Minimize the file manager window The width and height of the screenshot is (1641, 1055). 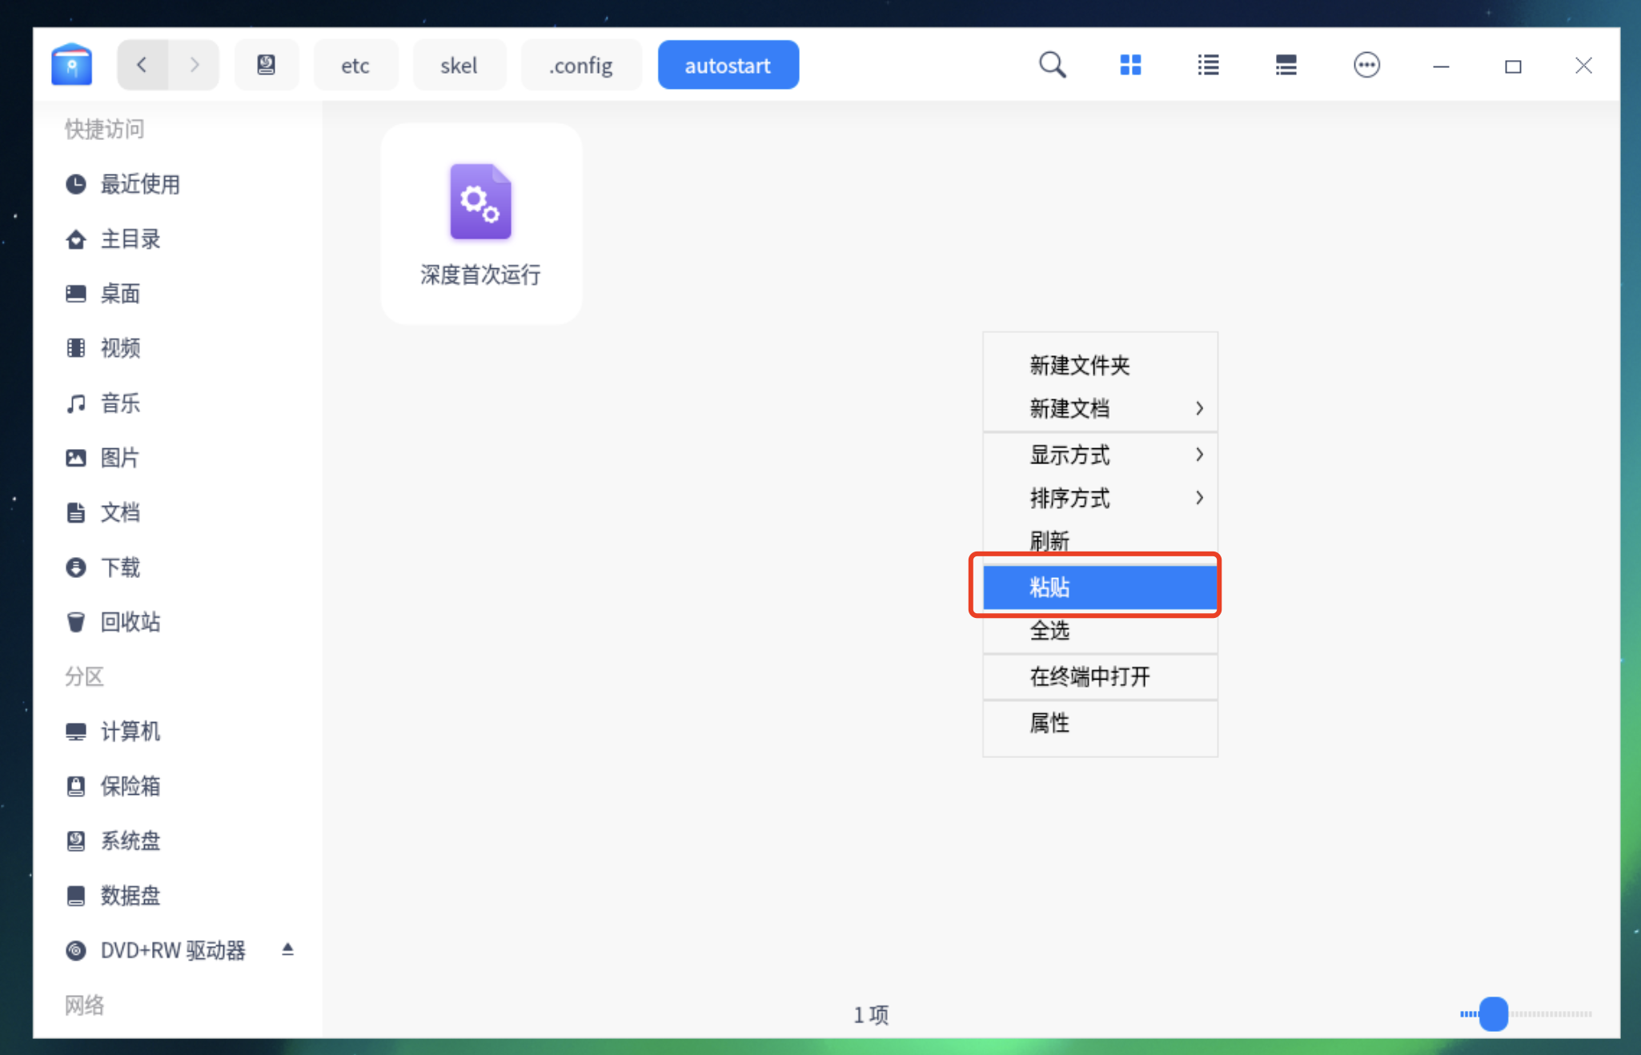tap(1441, 66)
